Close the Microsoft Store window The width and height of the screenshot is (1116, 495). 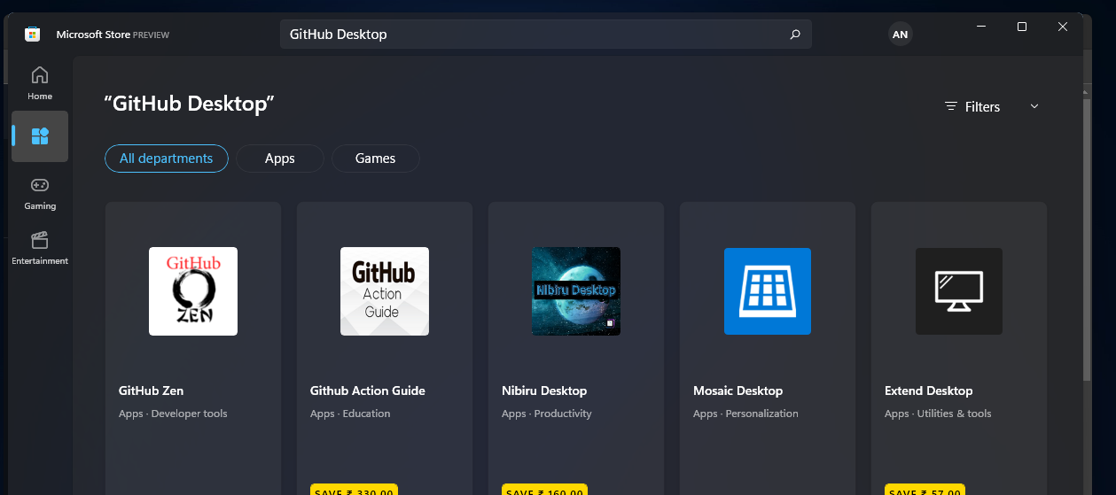pos(1063,27)
